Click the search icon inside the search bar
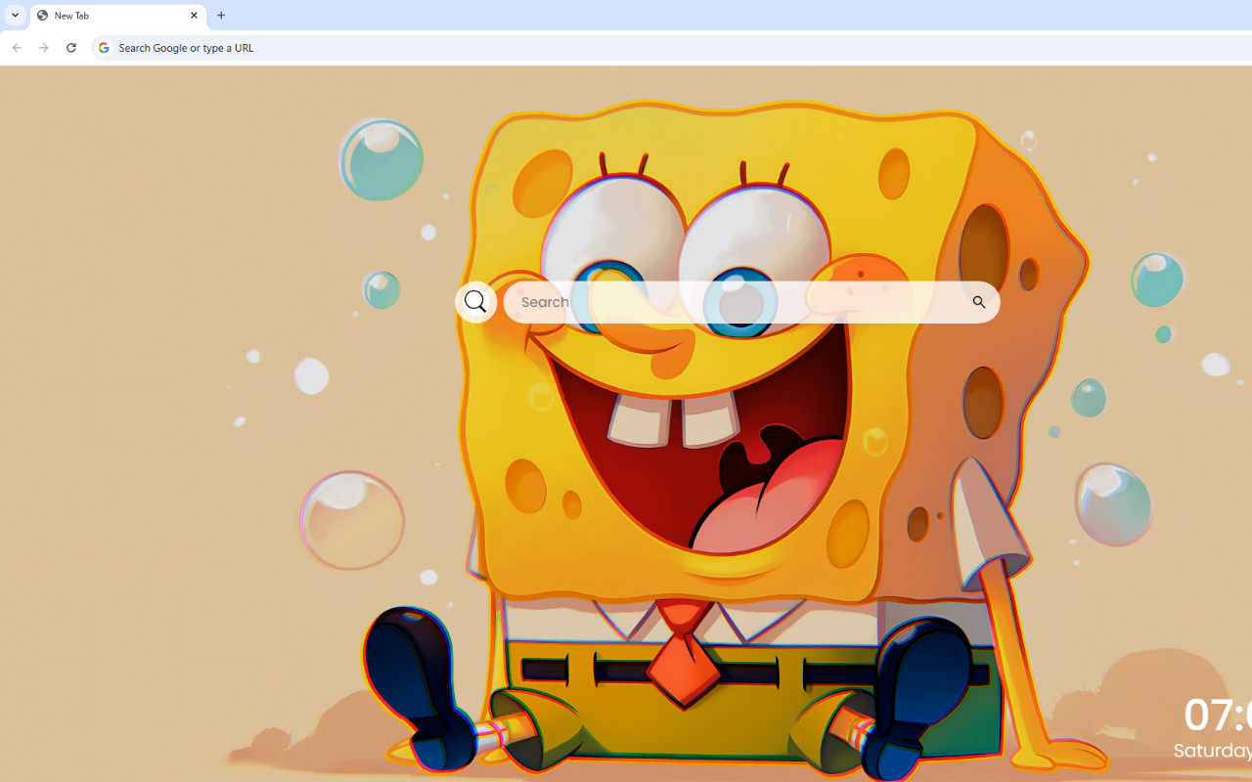Viewport: 1252px width, 782px height. tap(979, 302)
